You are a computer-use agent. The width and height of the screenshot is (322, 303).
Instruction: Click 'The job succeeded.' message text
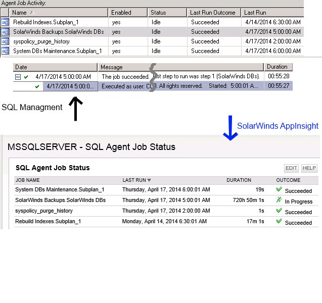point(125,77)
